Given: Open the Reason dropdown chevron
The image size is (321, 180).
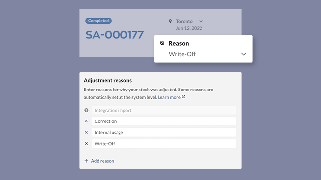Looking at the screenshot, I should 243,54.
